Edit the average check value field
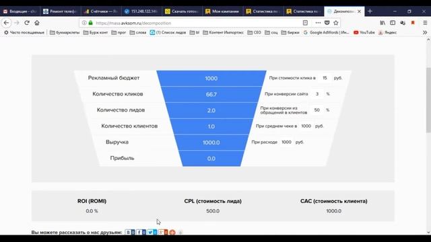The image size is (431, 242). pyautogui.click(x=306, y=126)
